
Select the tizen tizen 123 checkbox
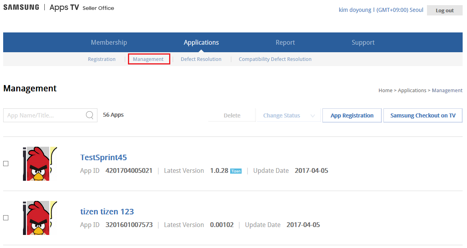[6, 218]
